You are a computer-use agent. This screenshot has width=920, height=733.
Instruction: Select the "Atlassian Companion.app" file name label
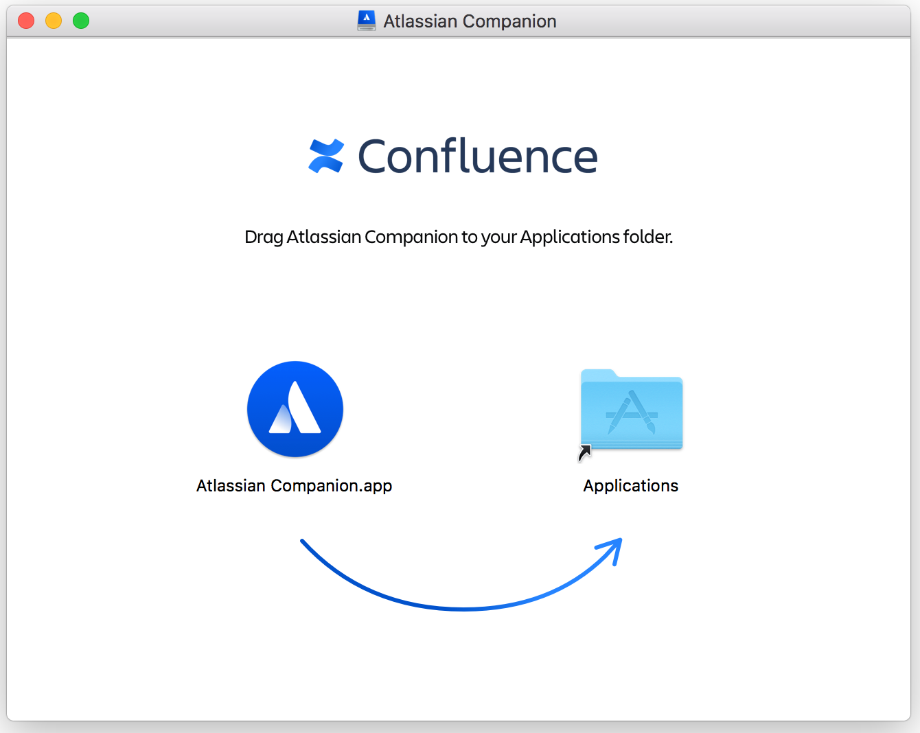click(x=294, y=486)
